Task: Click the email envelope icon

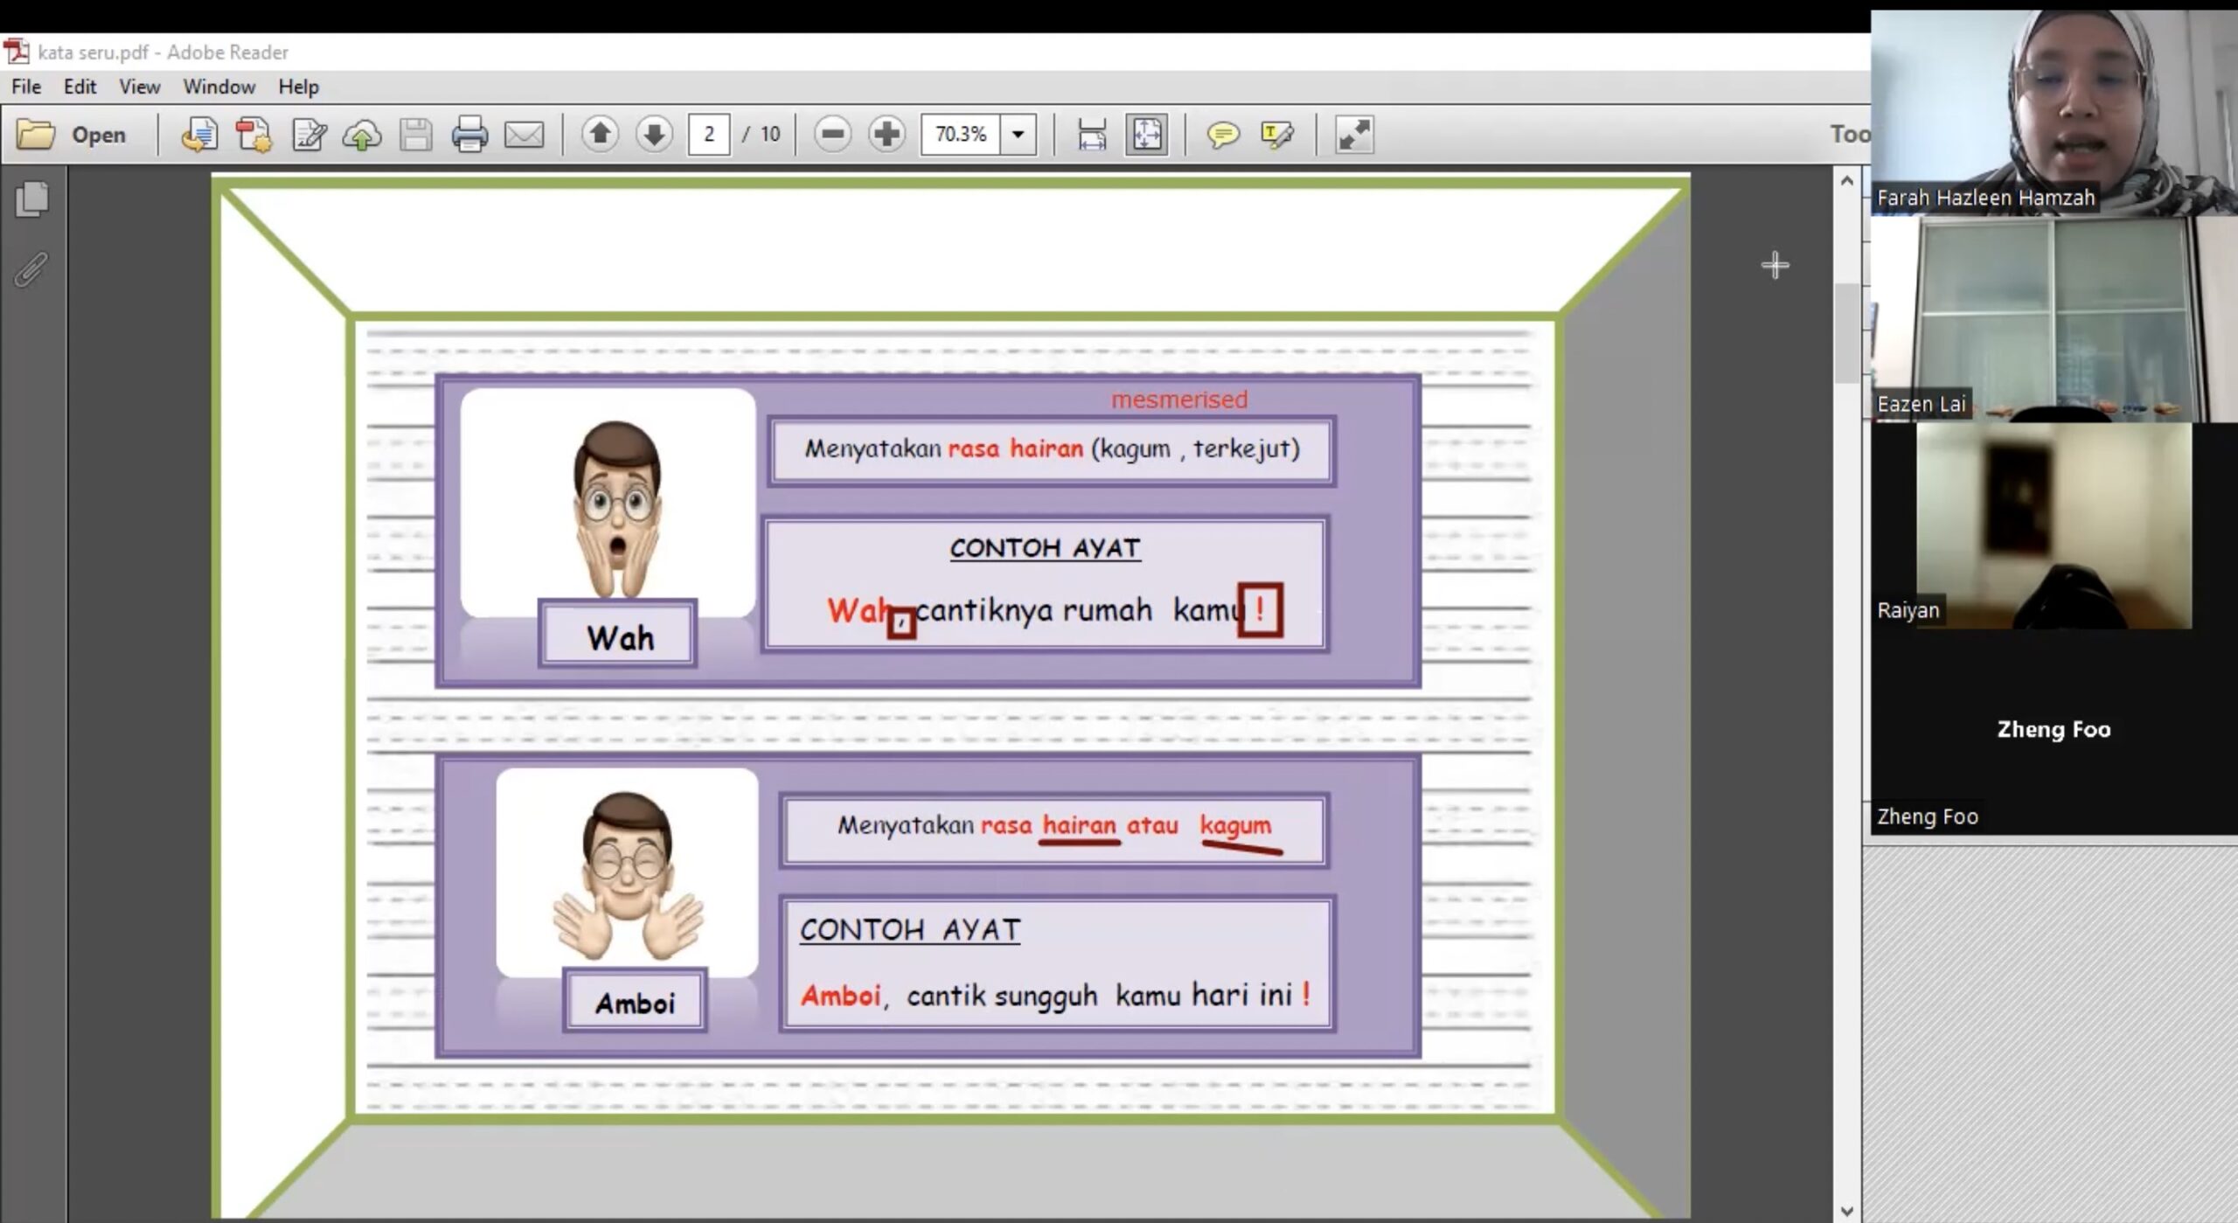Action: point(524,134)
